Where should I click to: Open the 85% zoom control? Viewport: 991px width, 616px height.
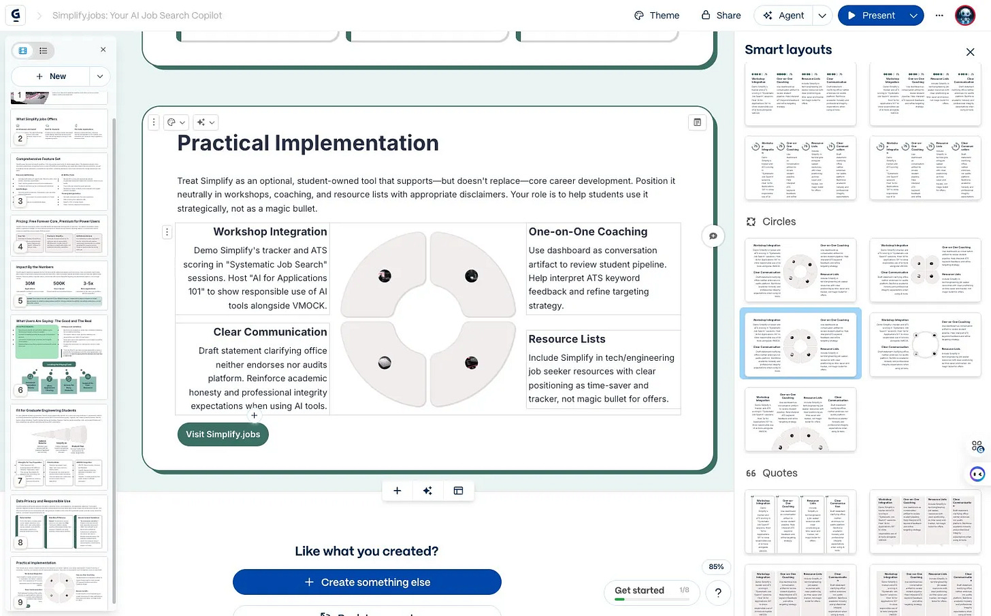(x=716, y=566)
